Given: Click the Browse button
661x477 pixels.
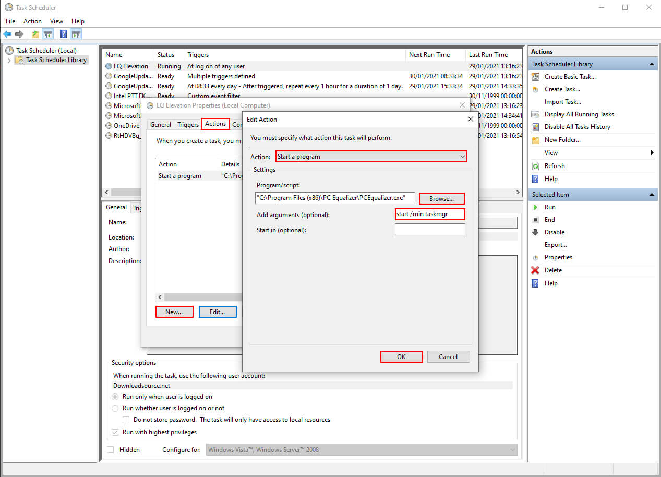Looking at the screenshot, I should pyautogui.click(x=441, y=198).
